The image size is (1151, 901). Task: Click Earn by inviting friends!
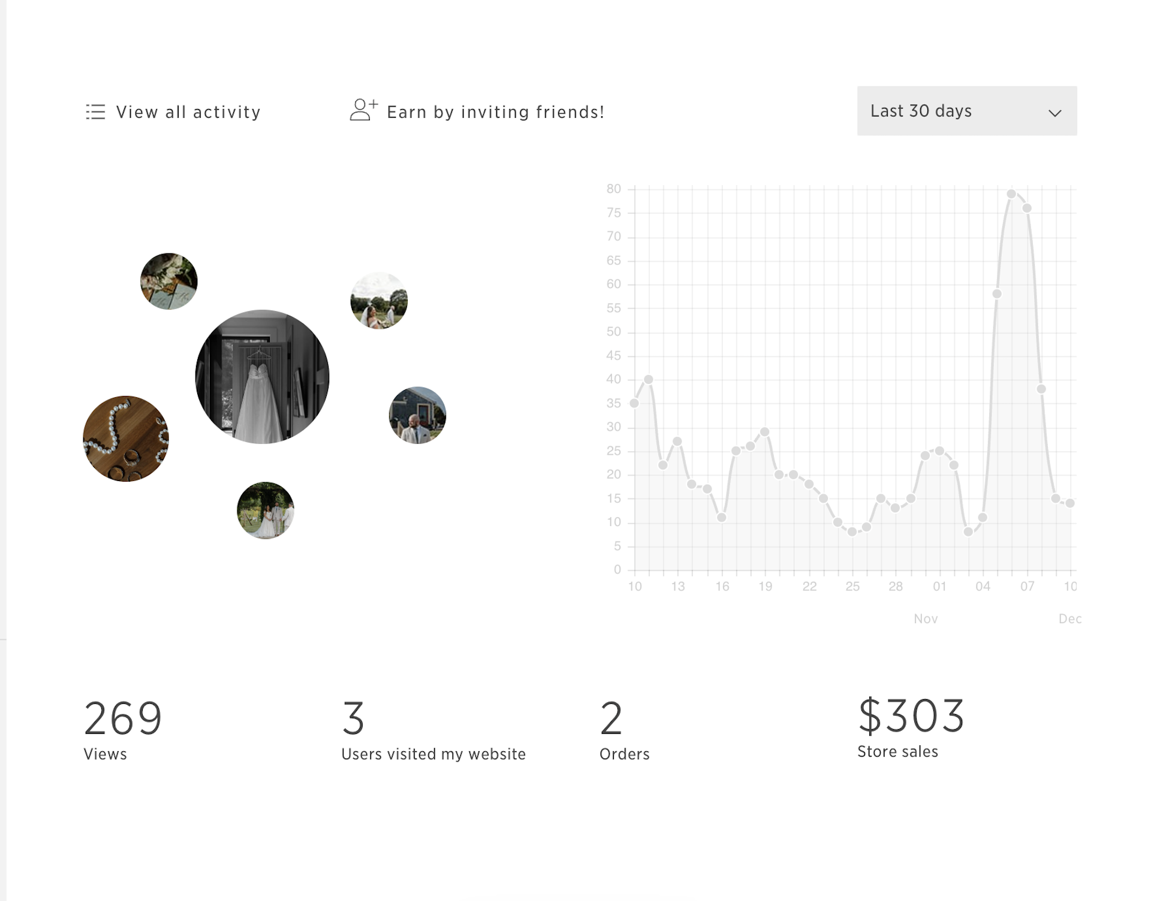(496, 111)
